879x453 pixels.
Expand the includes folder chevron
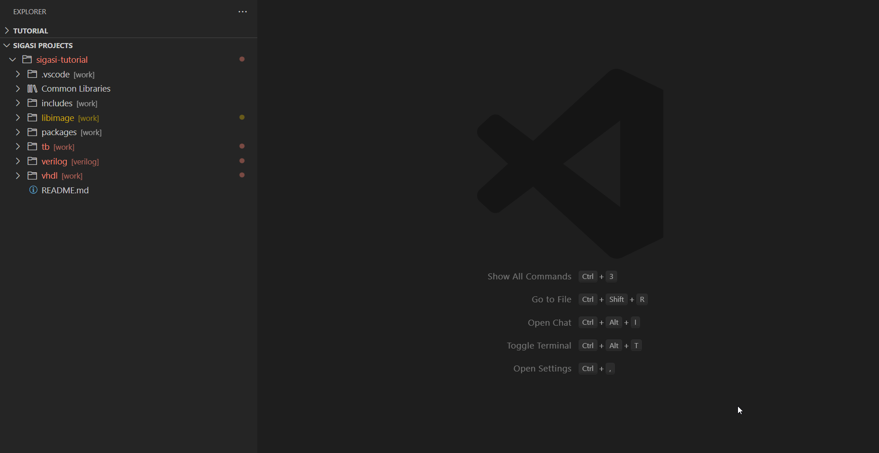tap(18, 103)
